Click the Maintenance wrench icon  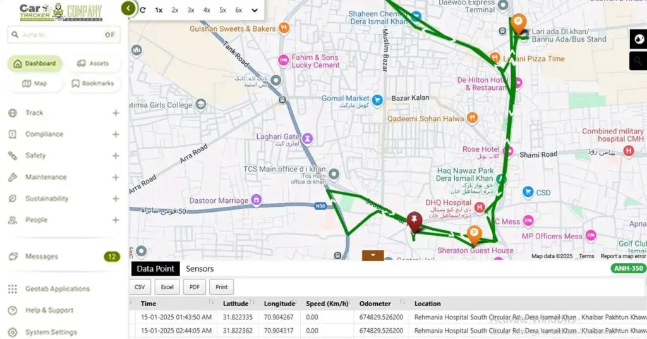13,177
